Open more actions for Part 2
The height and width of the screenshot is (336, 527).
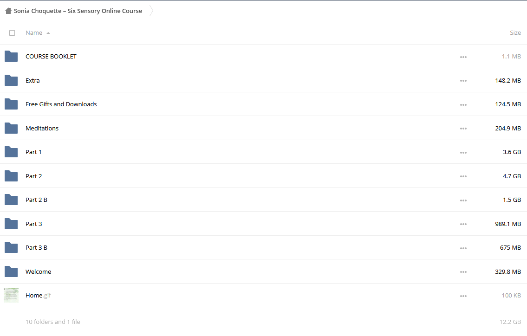point(463,176)
